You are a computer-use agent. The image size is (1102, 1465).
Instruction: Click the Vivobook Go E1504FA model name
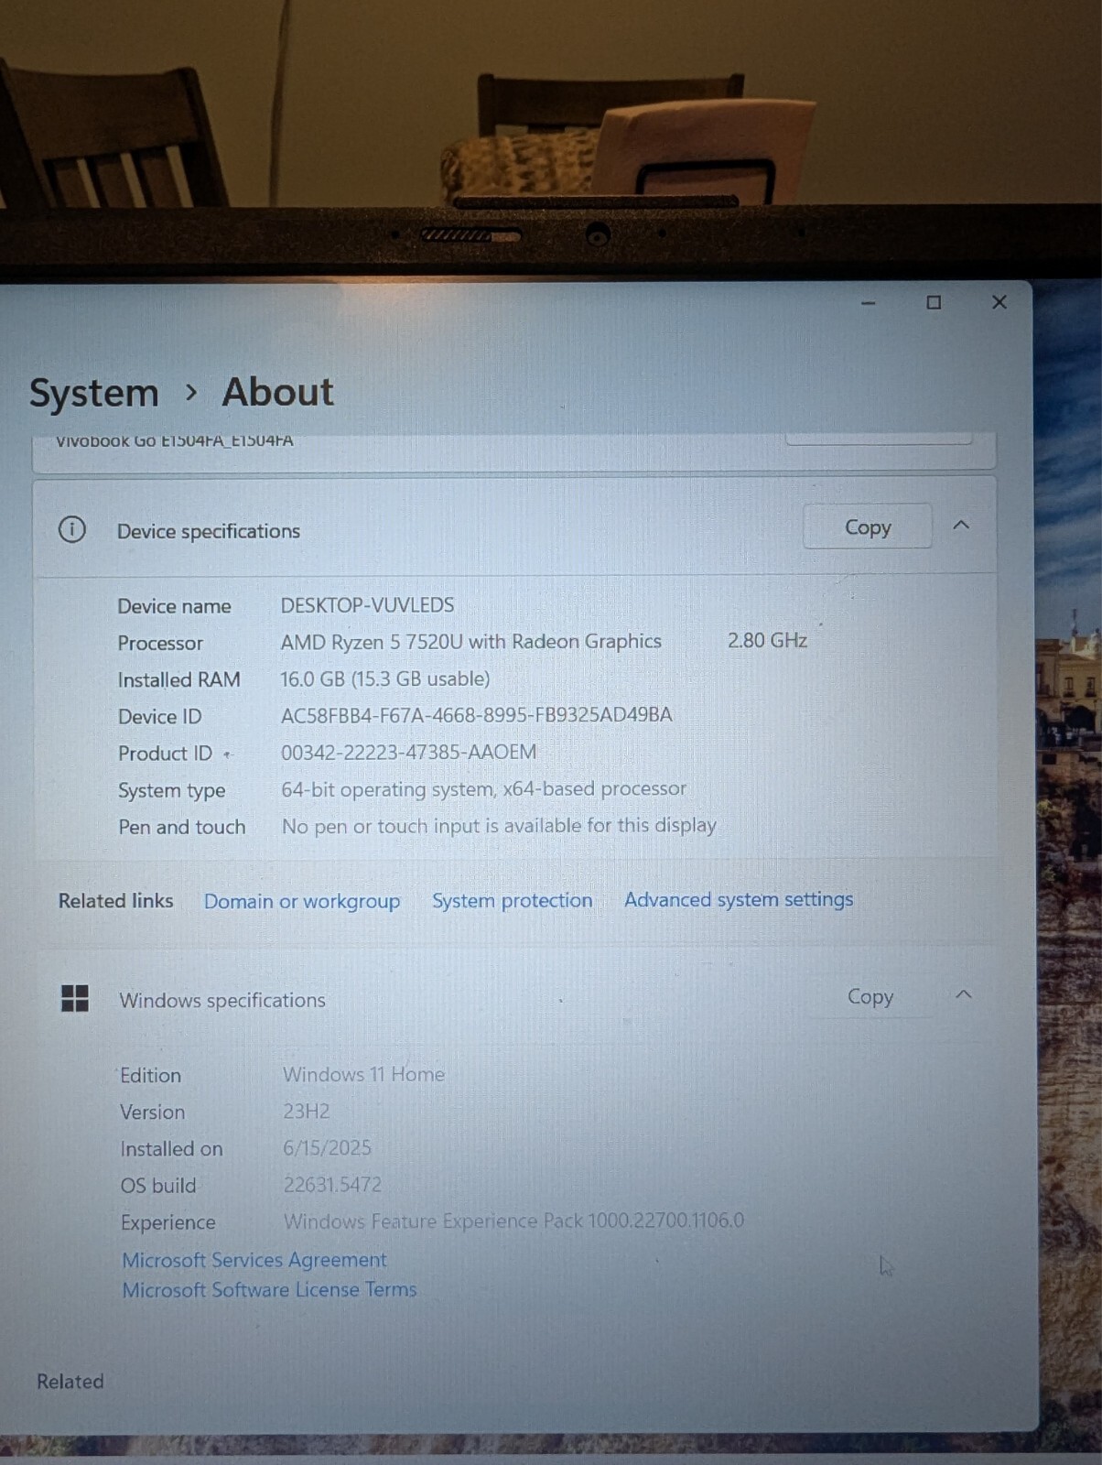pyautogui.click(x=175, y=440)
